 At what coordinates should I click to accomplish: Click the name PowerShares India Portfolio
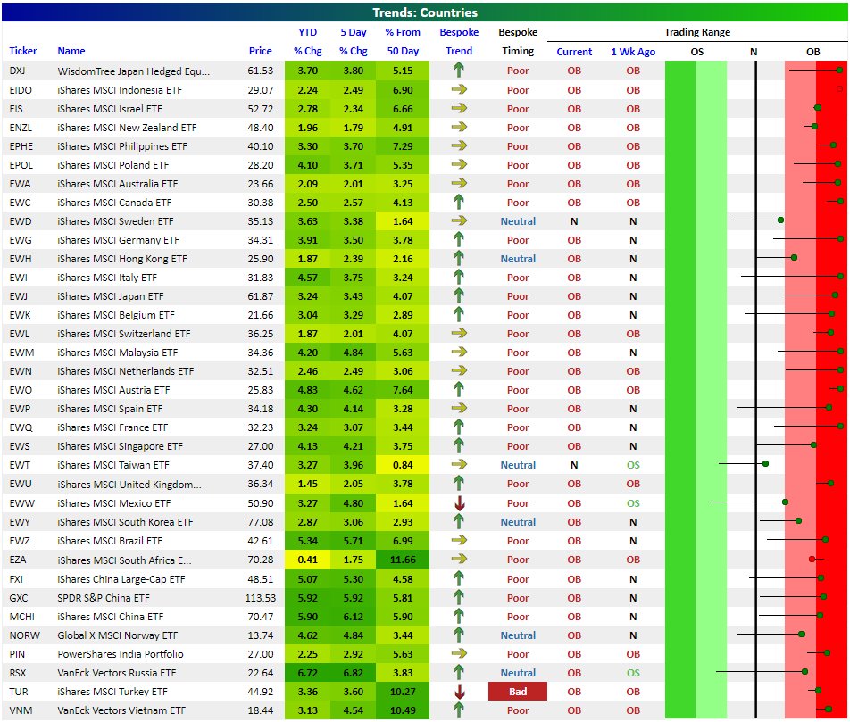121,654
